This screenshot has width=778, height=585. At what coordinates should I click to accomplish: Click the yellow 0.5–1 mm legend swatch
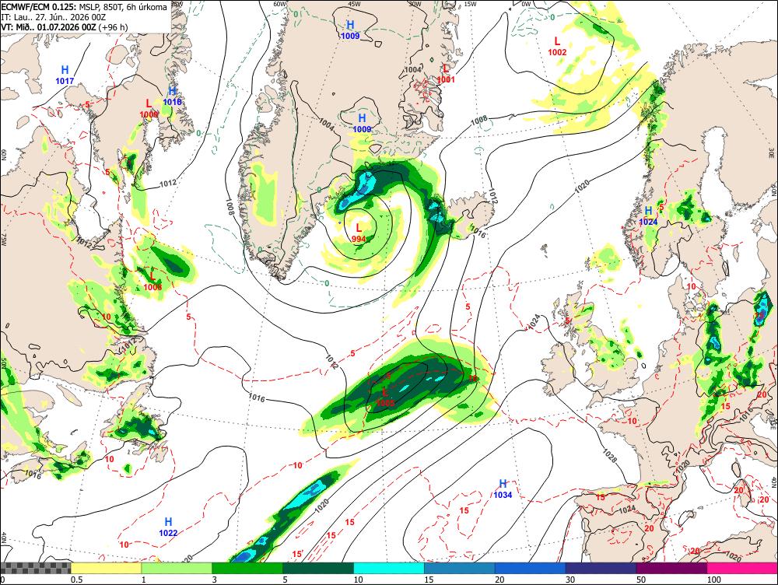coord(106,568)
